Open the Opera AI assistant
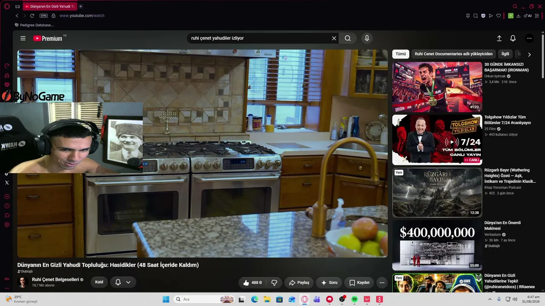 coord(528,16)
